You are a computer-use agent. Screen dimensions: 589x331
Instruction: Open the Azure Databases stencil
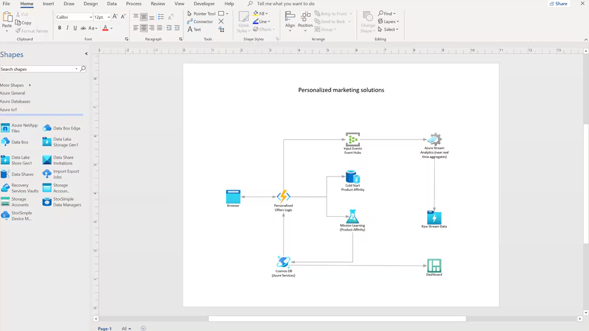pyautogui.click(x=15, y=102)
